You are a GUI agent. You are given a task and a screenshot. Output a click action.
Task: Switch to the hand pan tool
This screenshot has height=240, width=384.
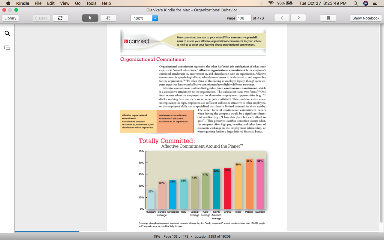[x=108, y=18]
